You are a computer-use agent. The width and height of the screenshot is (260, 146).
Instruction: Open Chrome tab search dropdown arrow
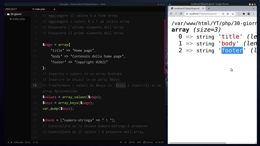(x=253, y=9)
